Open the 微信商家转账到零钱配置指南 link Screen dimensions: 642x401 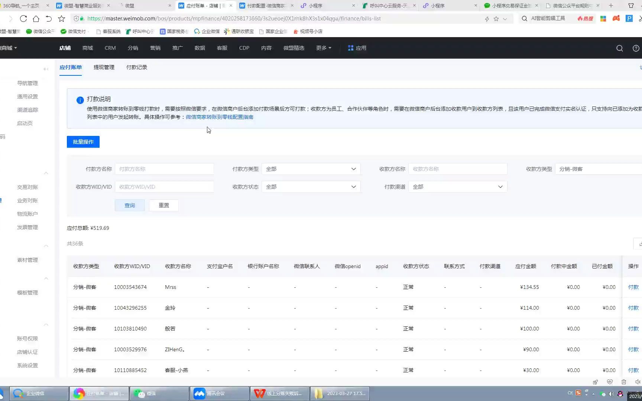(x=219, y=117)
